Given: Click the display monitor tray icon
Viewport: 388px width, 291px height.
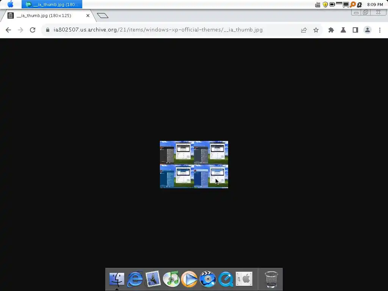Looking at the screenshot, I should [346, 5].
